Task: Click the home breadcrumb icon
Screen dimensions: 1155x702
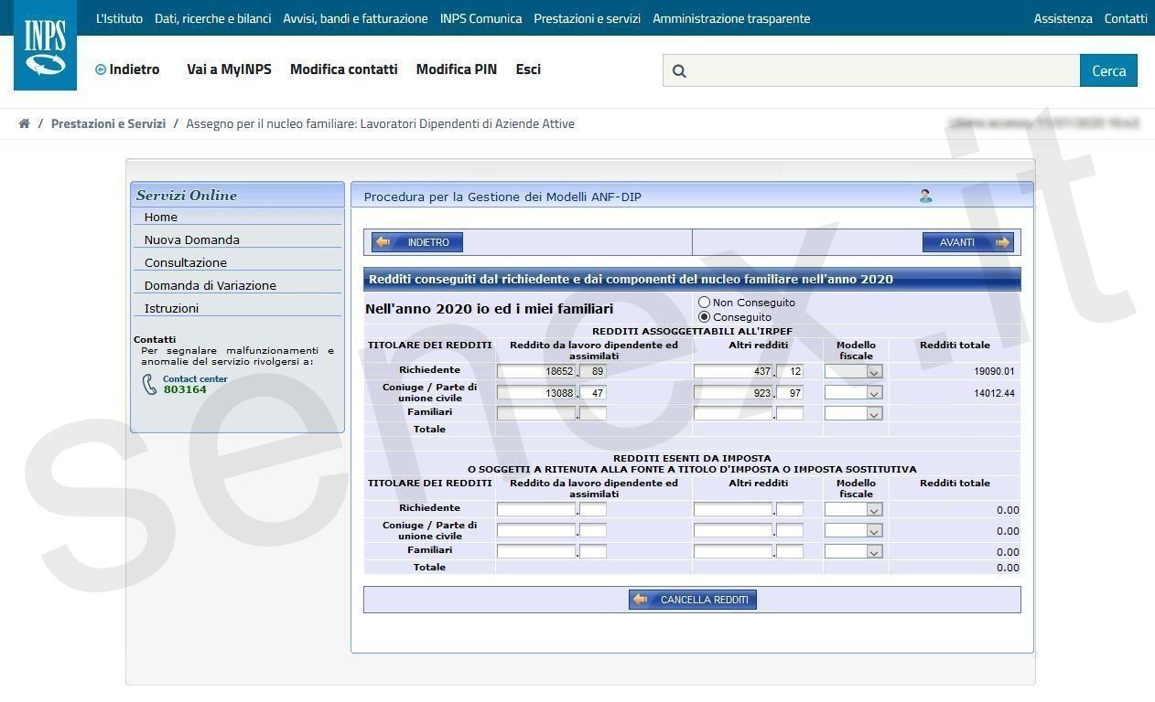Action: point(24,123)
